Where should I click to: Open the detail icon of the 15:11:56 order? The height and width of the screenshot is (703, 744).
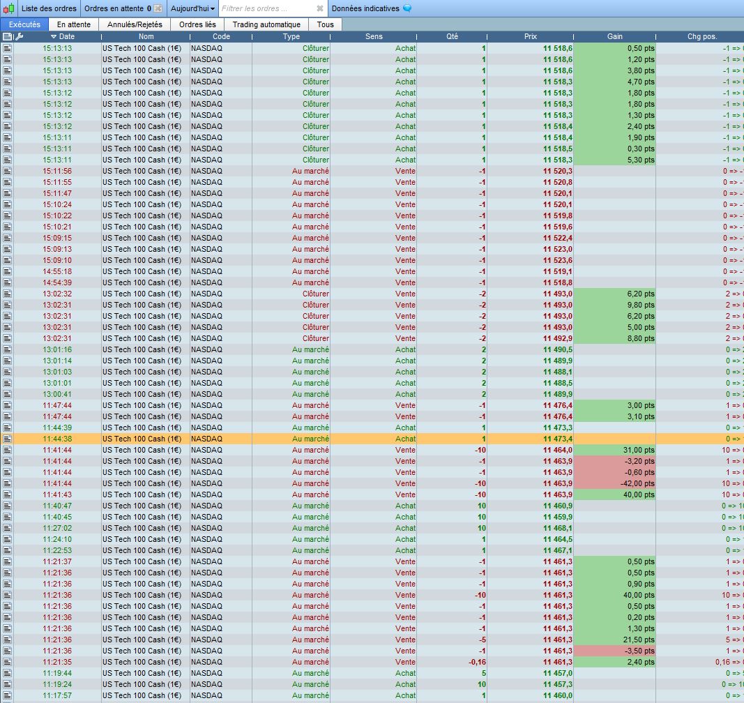tap(7, 171)
